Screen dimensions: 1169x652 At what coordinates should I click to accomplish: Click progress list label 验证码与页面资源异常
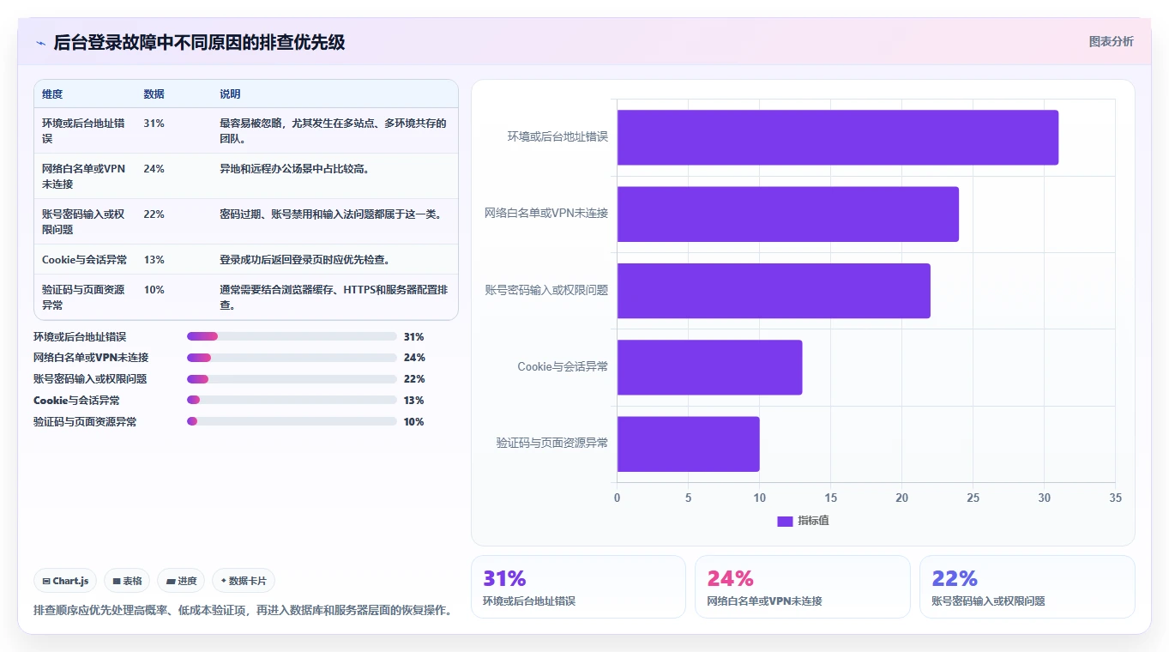85,422
